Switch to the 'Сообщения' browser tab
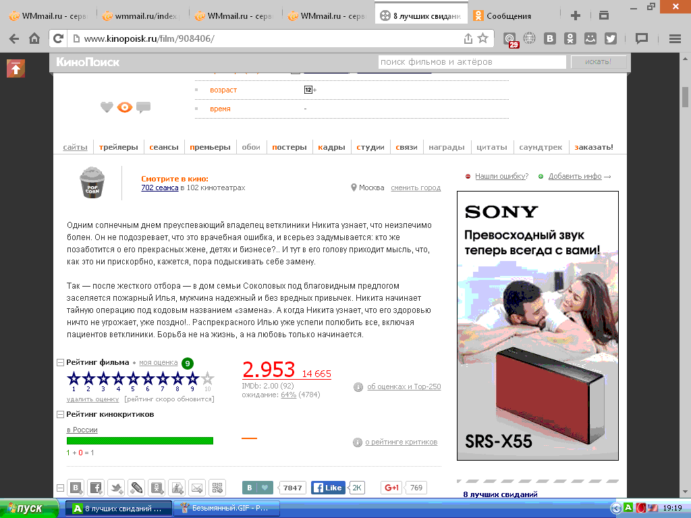 point(509,16)
